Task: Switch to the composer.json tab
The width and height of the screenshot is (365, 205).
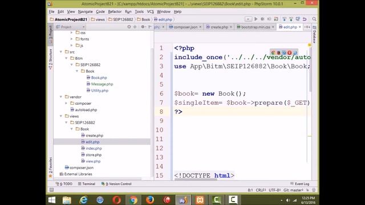Action: click(x=185, y=27)
